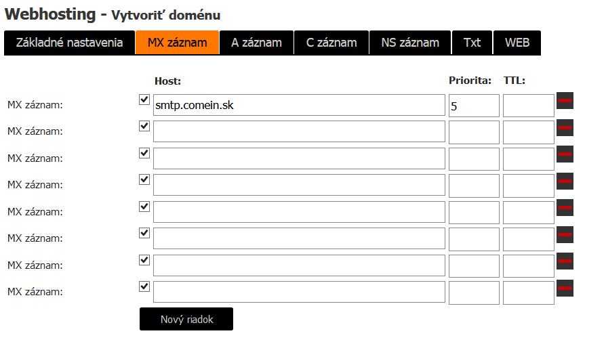Open the NS záznam tab
This screenshot has width=606, height=344.
[410, 43]
